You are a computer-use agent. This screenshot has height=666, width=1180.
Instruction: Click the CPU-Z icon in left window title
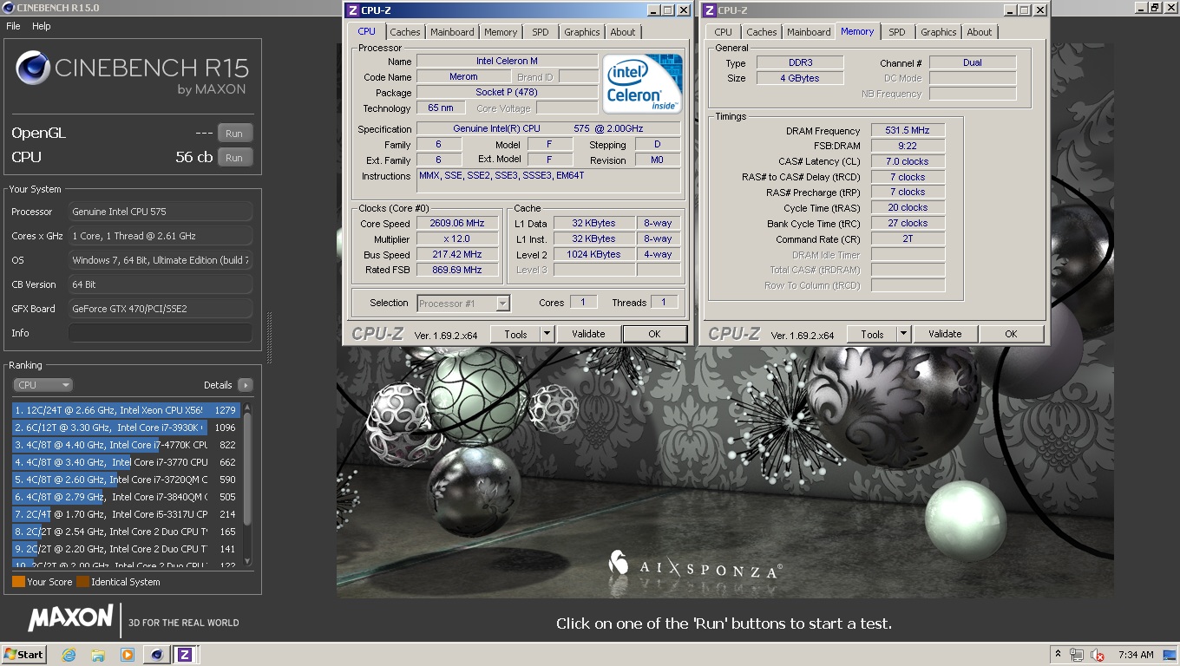click(x=352, y=10)
